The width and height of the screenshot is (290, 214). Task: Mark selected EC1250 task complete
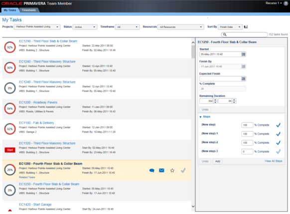[183, 170]
